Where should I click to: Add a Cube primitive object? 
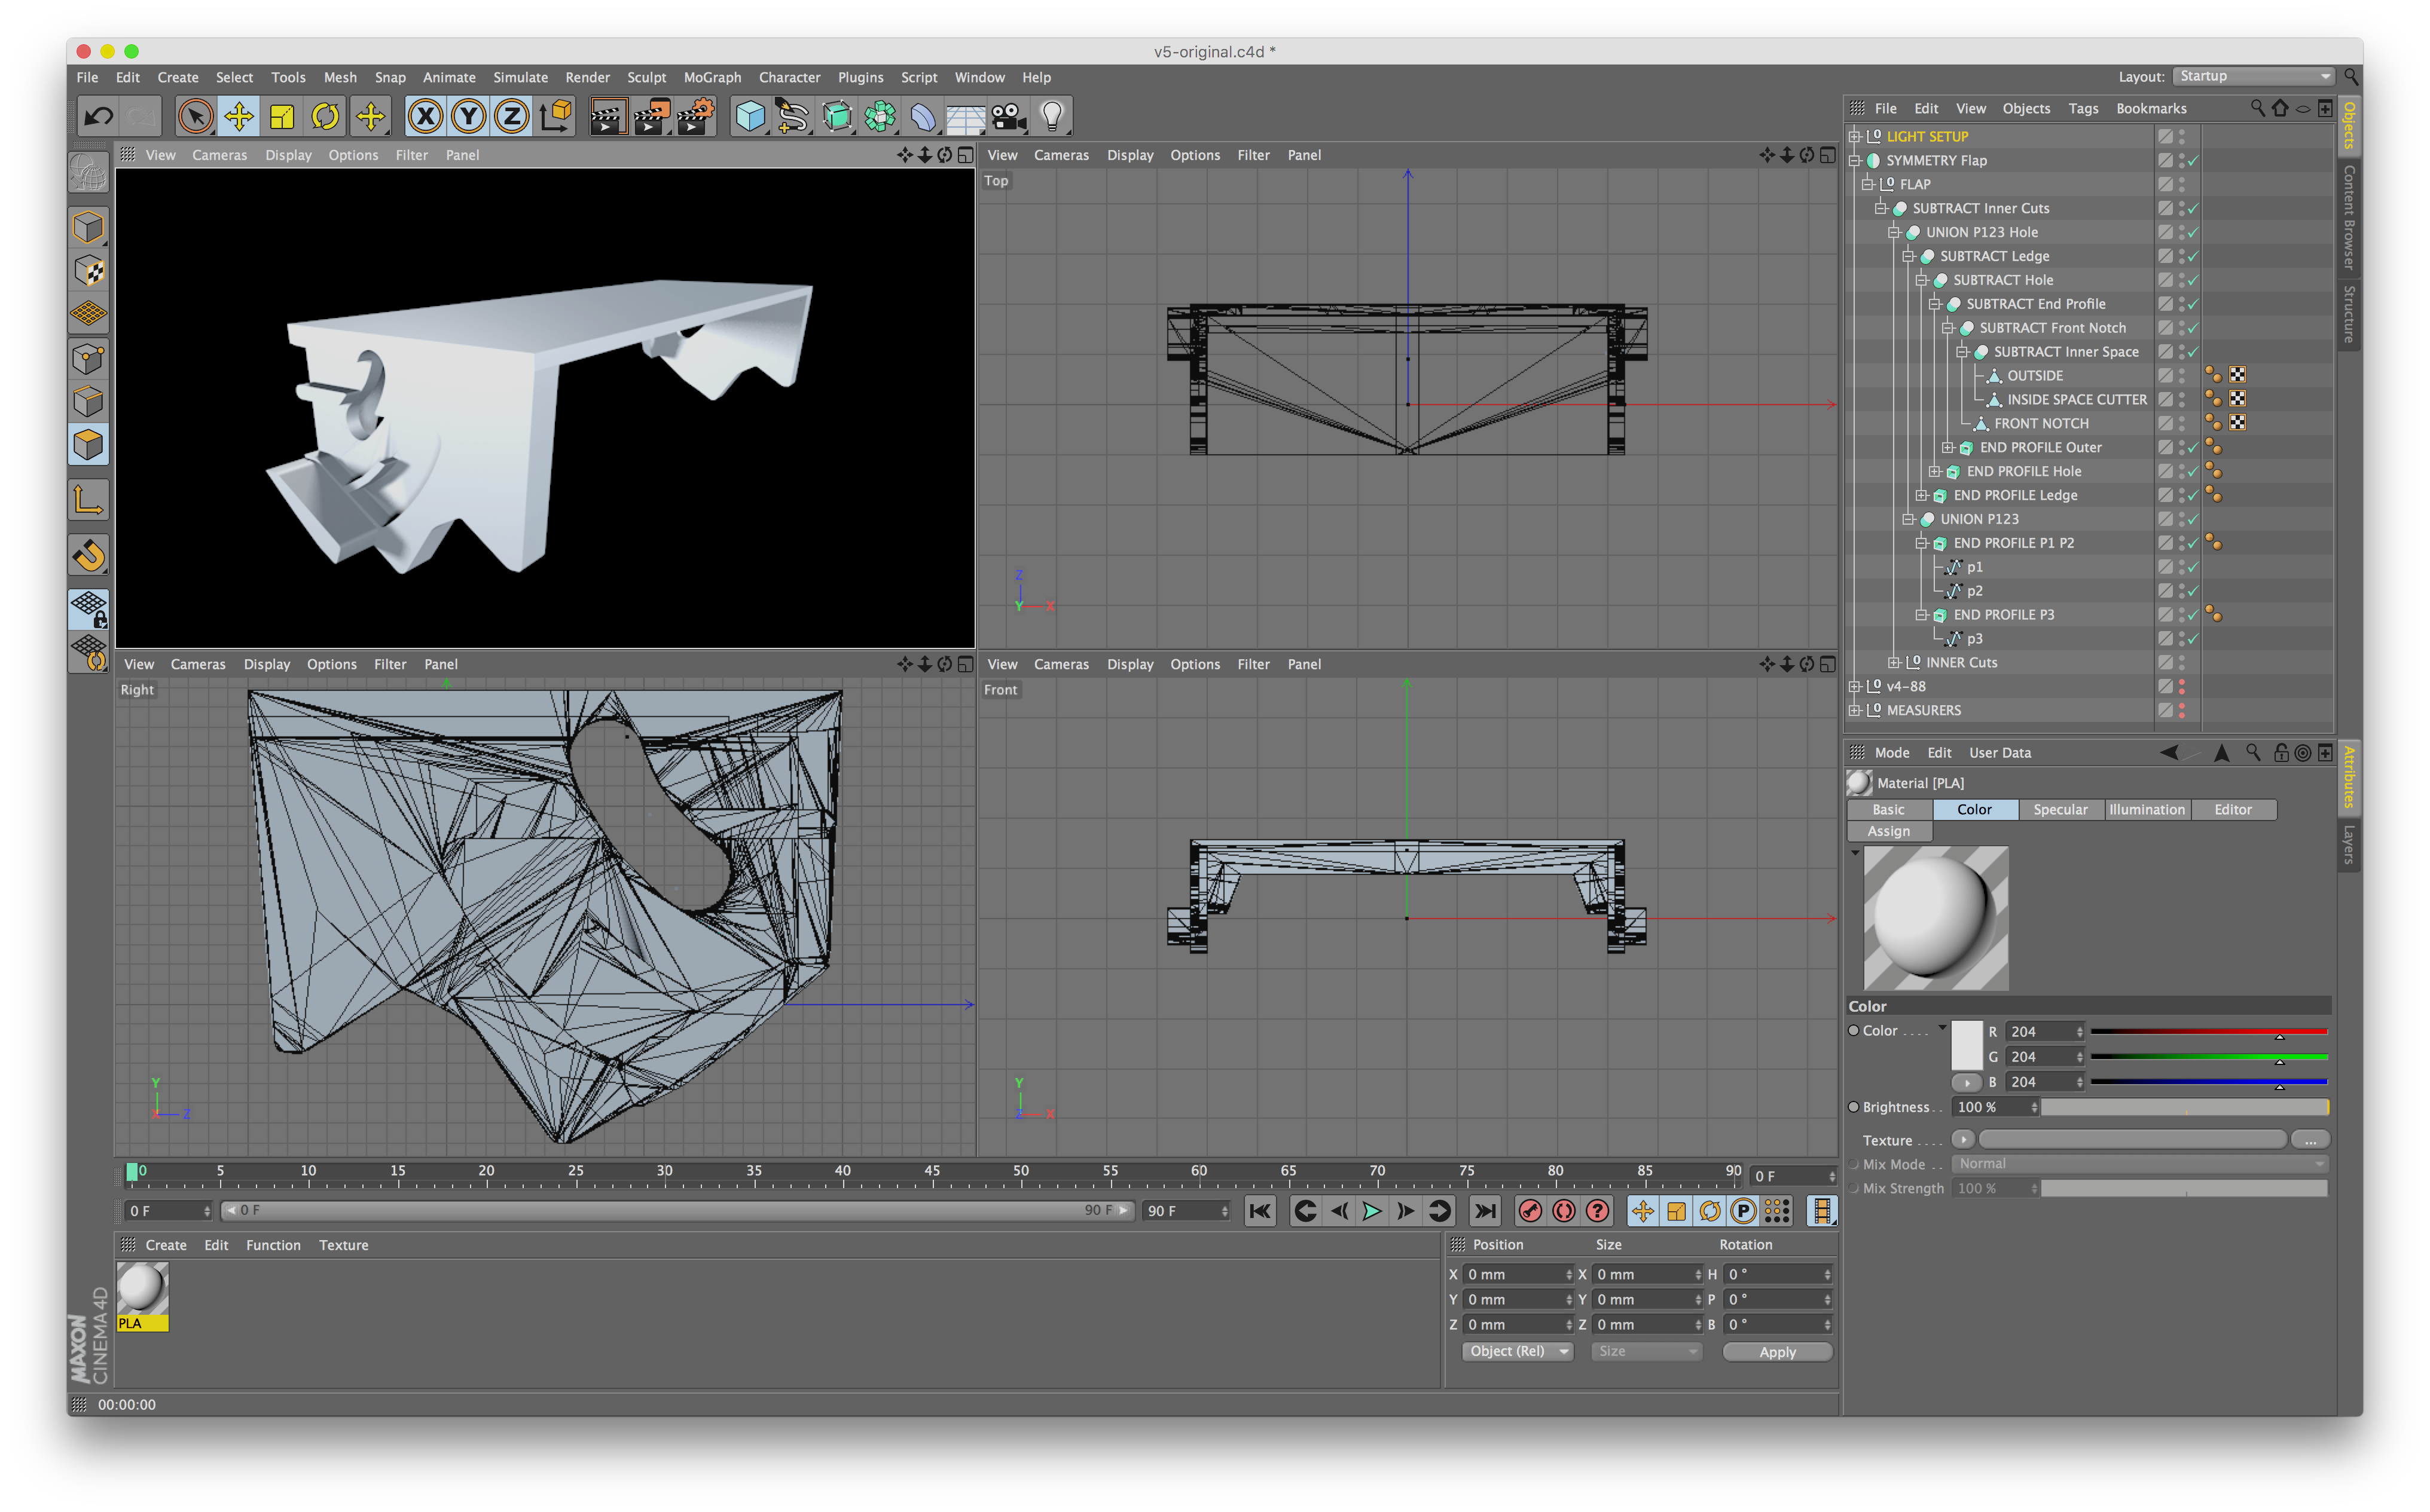click(749, 116)
